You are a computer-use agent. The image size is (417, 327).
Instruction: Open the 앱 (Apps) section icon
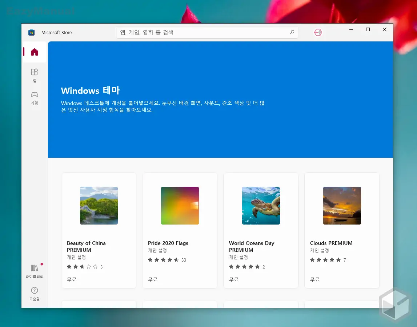(34, 75)
